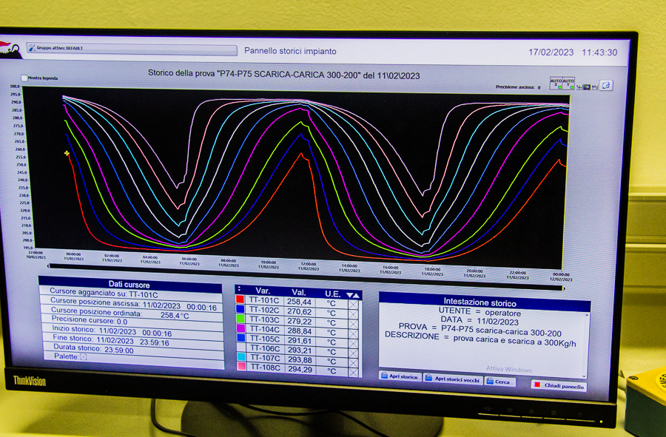666x437 pixels.
Task: Click the value 291,61 in the table
Action: pos(300,341)
